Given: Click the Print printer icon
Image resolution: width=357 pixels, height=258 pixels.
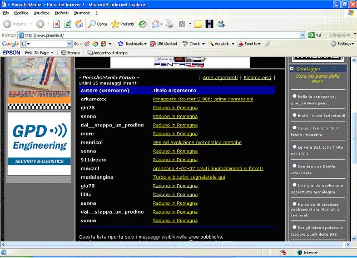Looking at the screenshot, I should point(169,24).
